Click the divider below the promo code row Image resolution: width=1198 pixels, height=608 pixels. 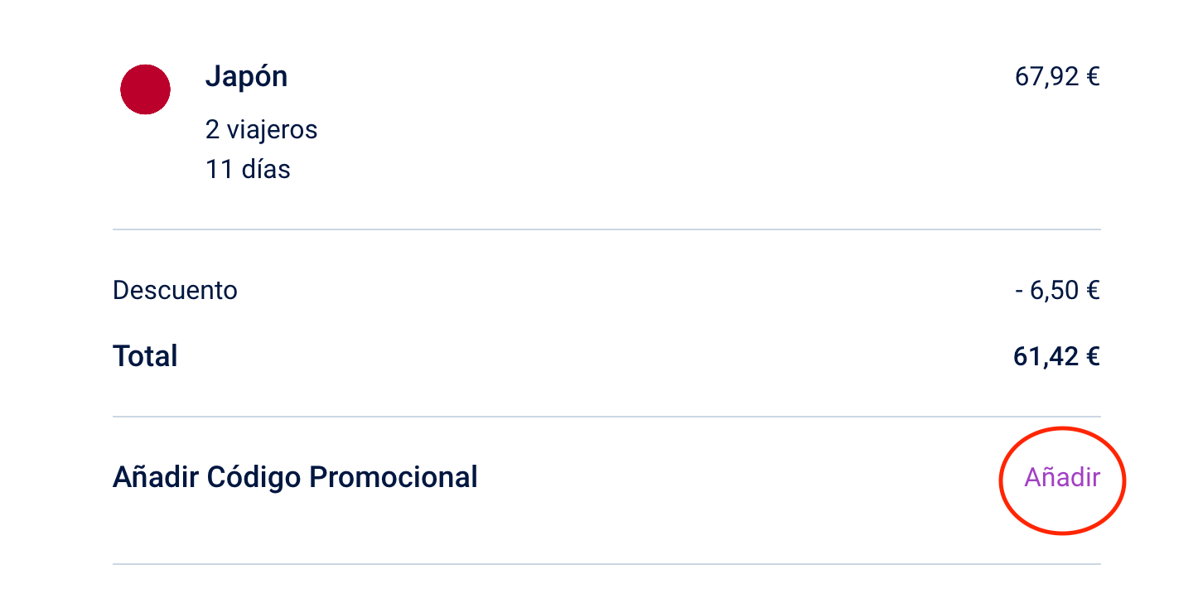(606, 564)
